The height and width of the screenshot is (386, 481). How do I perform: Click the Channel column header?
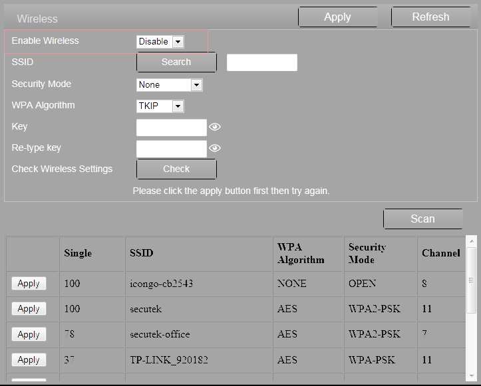(x=441, y=253)
